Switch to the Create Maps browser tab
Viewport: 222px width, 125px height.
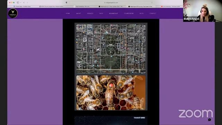pyautogui.click(x=22, y=7)
